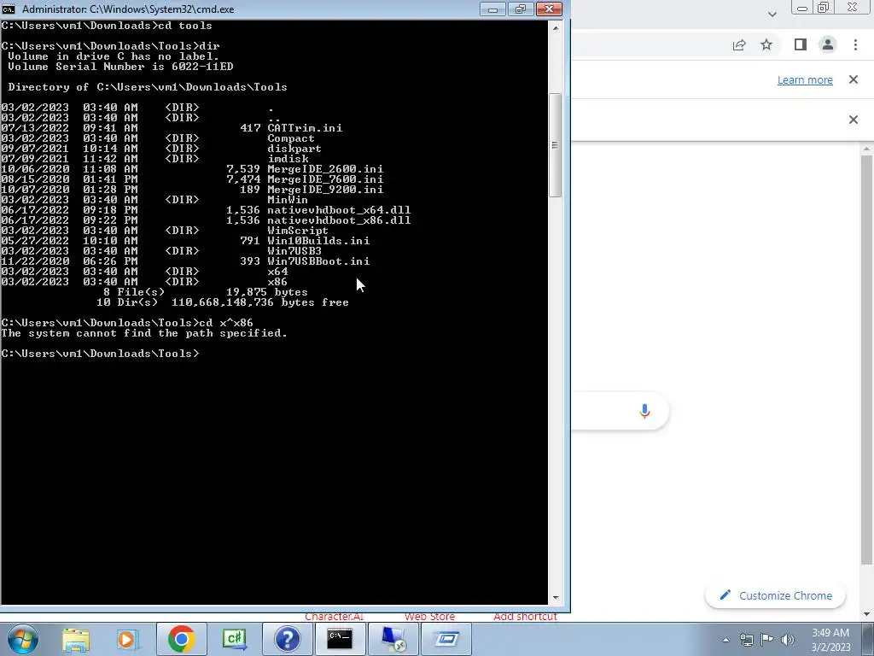Start voice search with microphone icon
Screen dimensions: 874x656
[644, 411]
